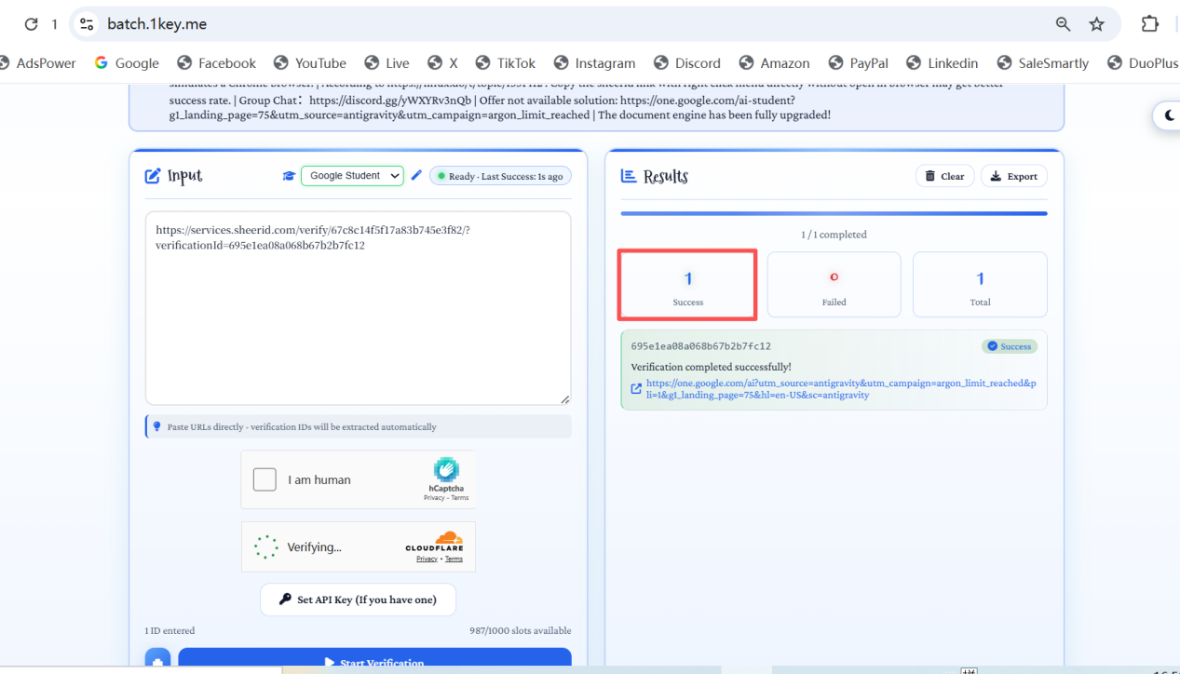Image resolution: width=1180 pixels, height=674 pixels.
Task: Open the Google bookmark
Action: [127, 63]
